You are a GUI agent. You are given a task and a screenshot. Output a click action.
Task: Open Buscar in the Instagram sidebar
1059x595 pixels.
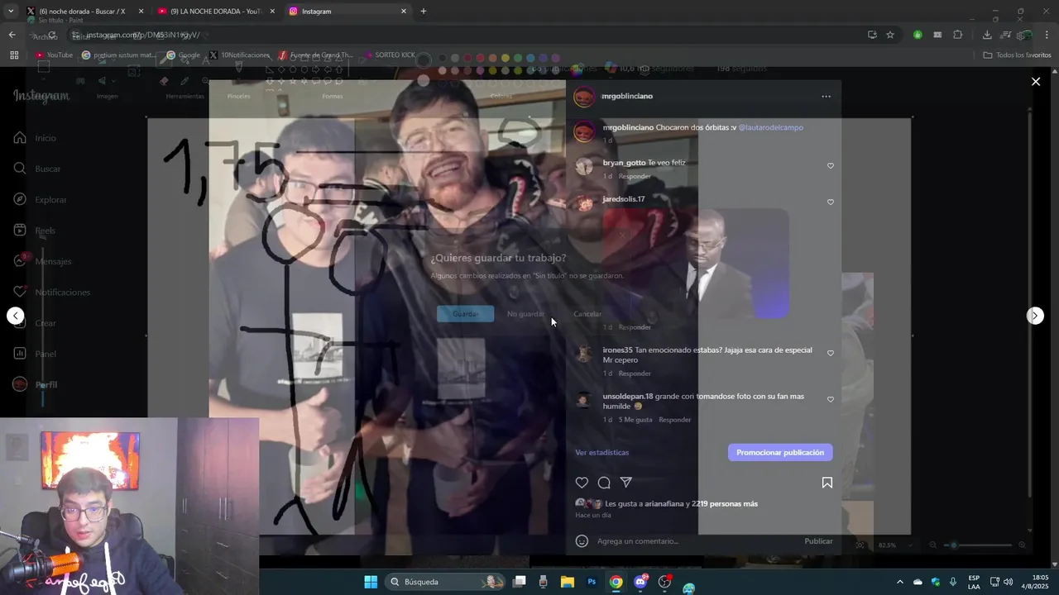pos(37,169)
